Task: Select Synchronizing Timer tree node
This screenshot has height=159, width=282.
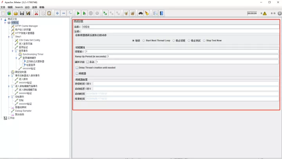Action: pyautogui.click(x=33, y=54)
